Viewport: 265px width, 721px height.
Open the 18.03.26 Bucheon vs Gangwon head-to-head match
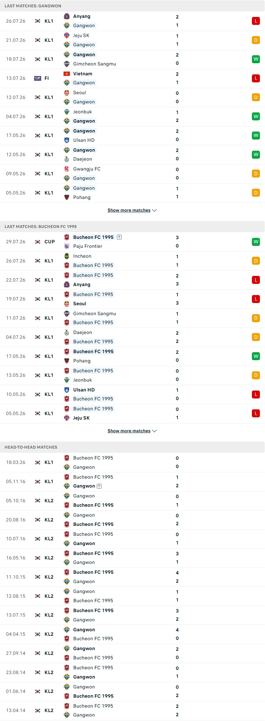tap(132, 462)
